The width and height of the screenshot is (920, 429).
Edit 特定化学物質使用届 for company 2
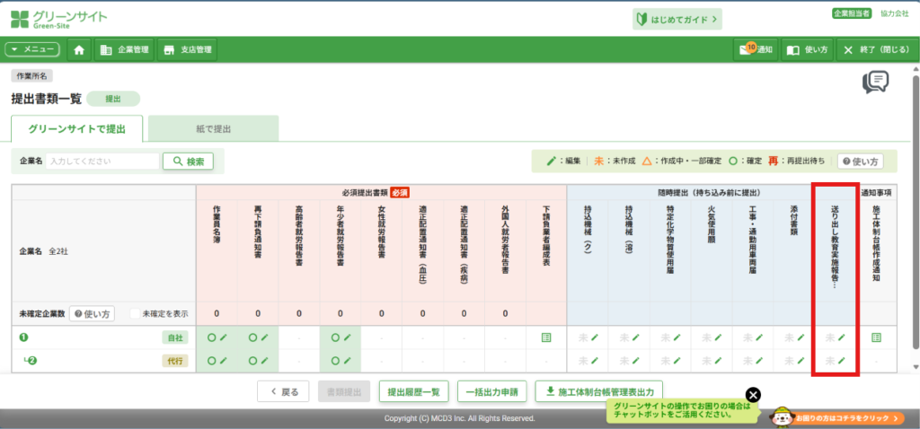pyautogui.click(x=677, y=361)
